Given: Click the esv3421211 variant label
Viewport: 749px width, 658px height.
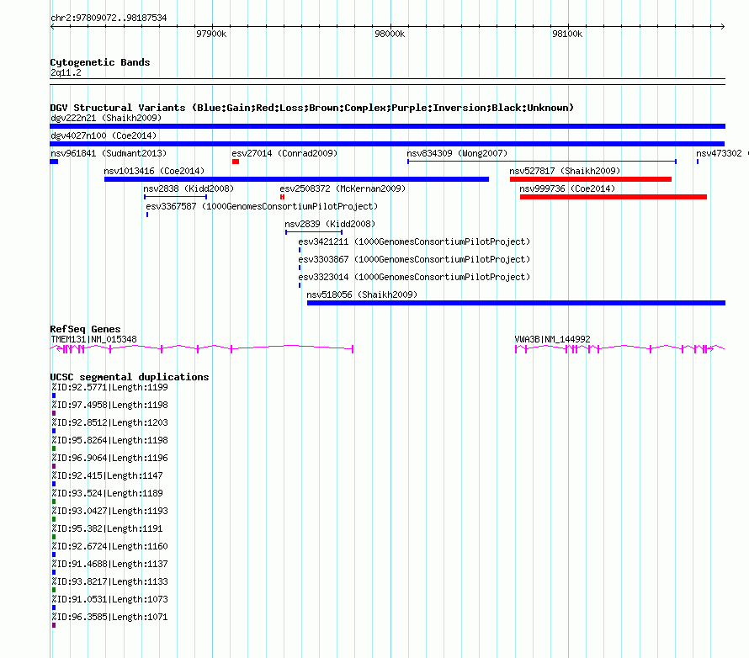Looking at the screenshot, I should coord(414,241).
